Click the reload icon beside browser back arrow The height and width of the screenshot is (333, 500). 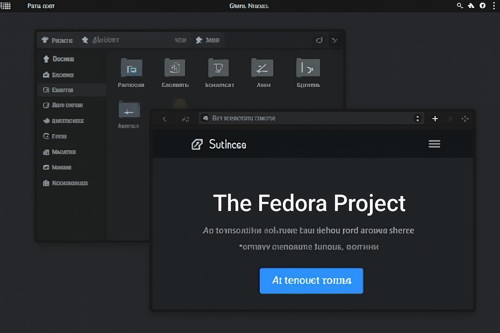[185, 119]
